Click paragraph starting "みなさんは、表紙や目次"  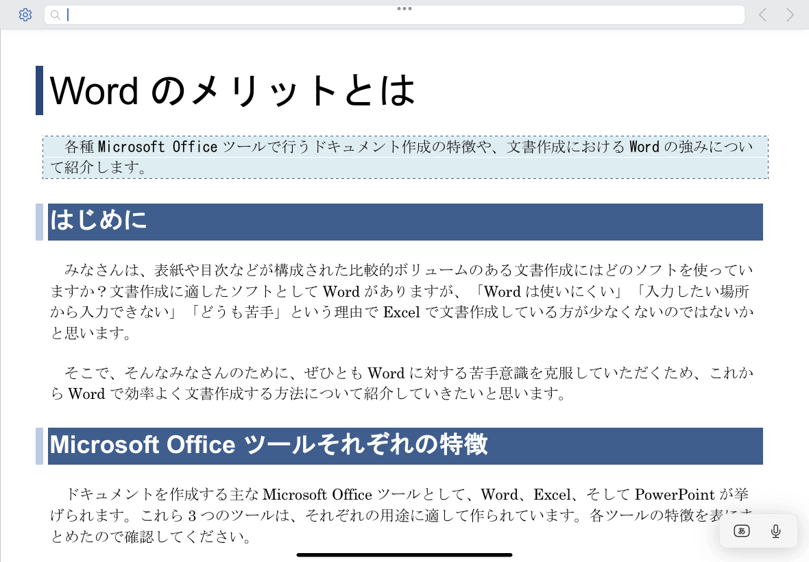coord(402,302)
